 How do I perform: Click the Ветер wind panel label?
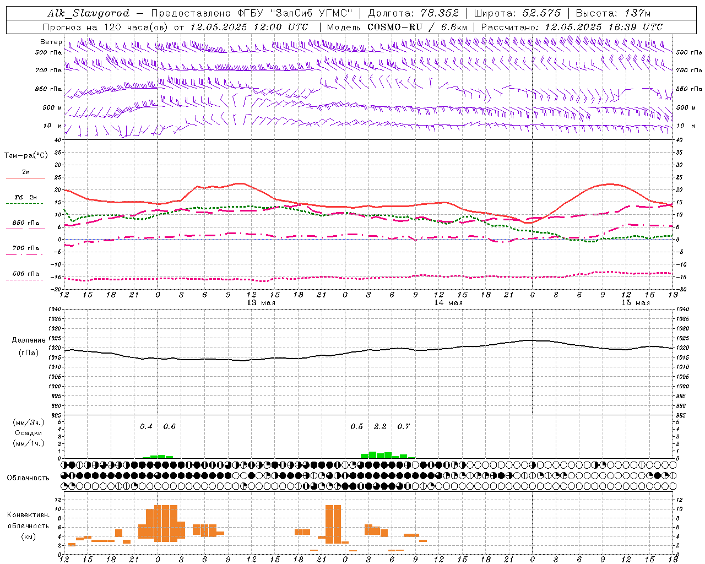coord(51,42)
